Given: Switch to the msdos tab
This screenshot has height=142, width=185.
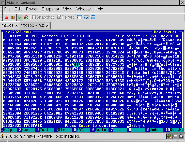Looking at the screenshot, I should (x=7, y=25).
